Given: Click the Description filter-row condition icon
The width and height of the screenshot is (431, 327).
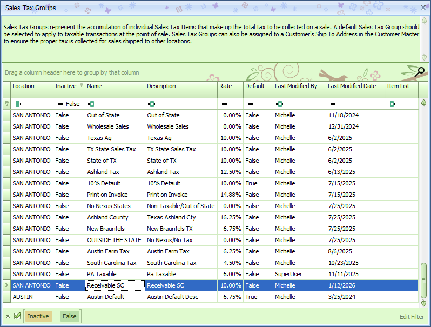Looking at the screenshot, I should 151,104.
